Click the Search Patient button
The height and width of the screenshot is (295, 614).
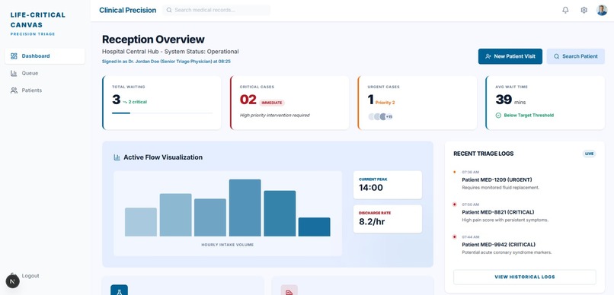(576, 56)
